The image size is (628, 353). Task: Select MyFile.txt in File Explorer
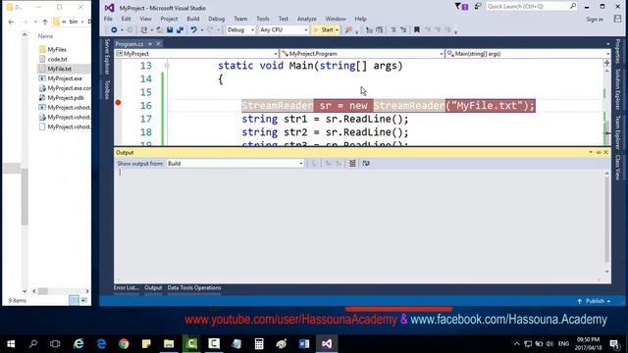(59, 69)
